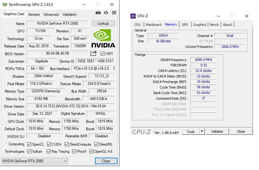This screenshot has height=170, width=259.
Task: Click the Driver Version field
Action: (x=71, y=106)
